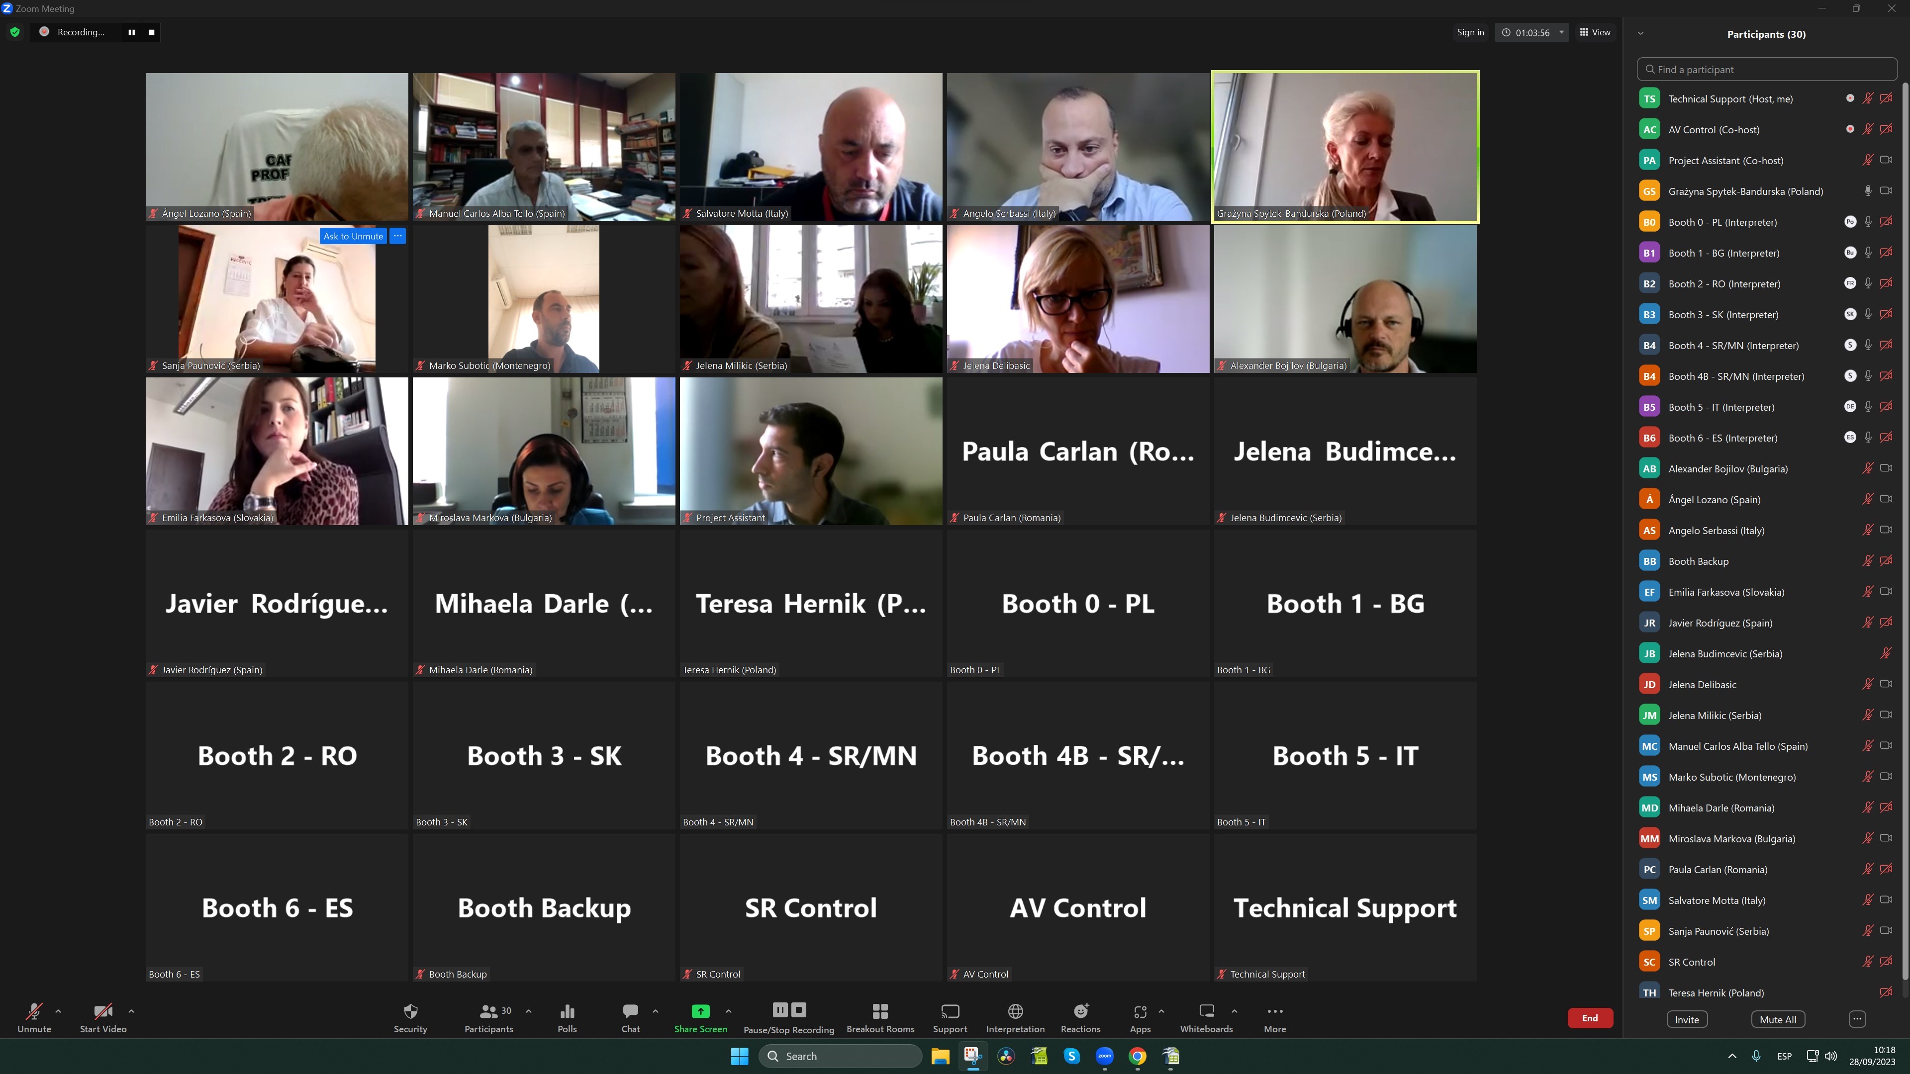Click the Mute All button
Viewport: 1910px width, 1074px height.
click(1777, 1019)
